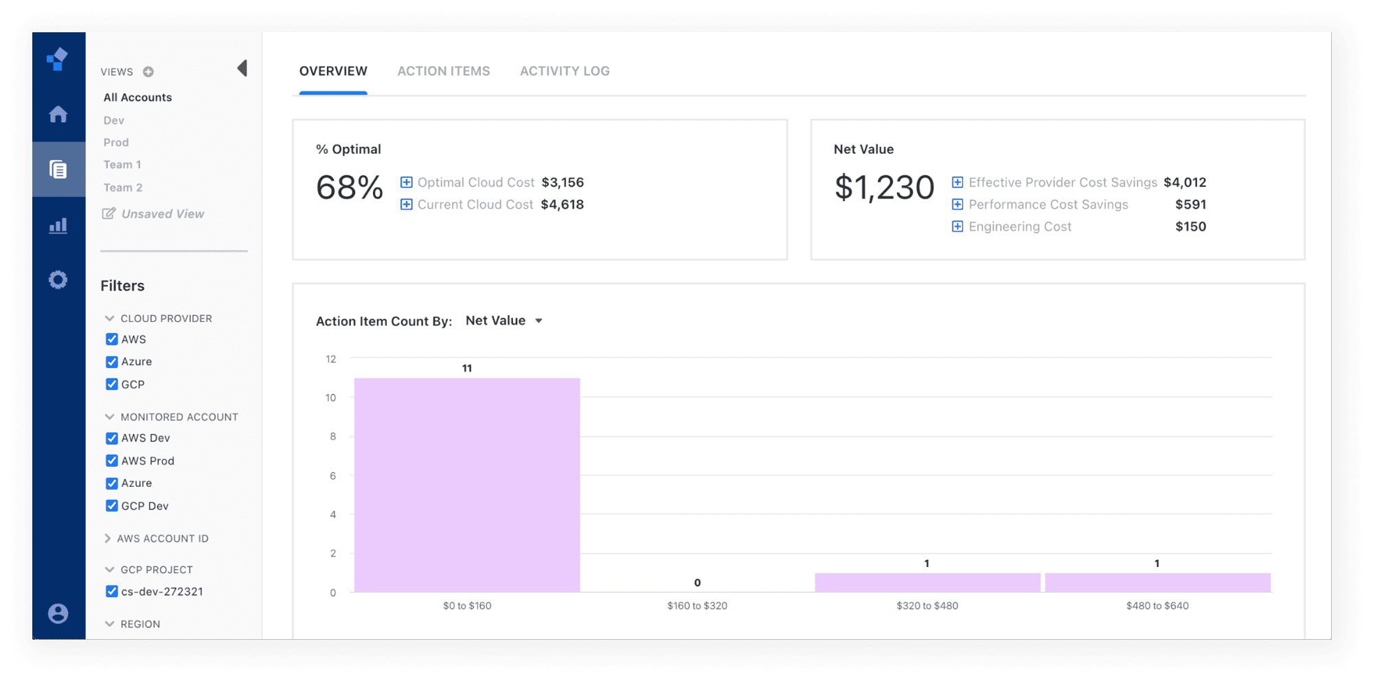Image resolution: width=1373 pixels, height=681 pixels.
Task: Open the Home icon in sidebar
Action: coord(58,114)
